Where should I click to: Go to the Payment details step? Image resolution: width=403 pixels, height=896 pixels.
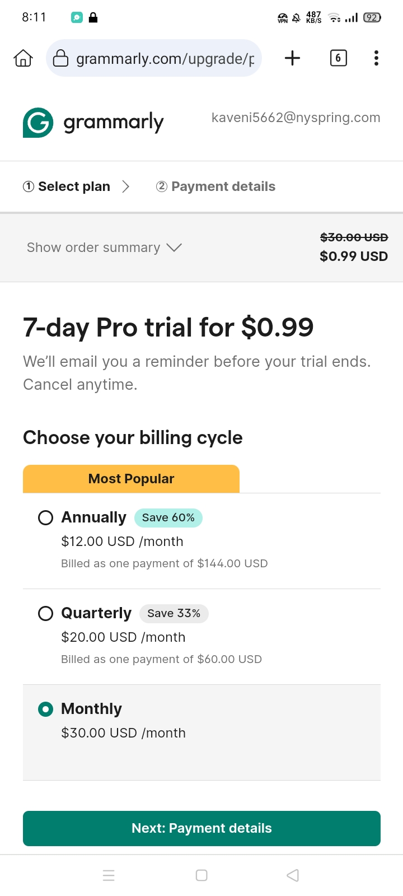(215, 186)
